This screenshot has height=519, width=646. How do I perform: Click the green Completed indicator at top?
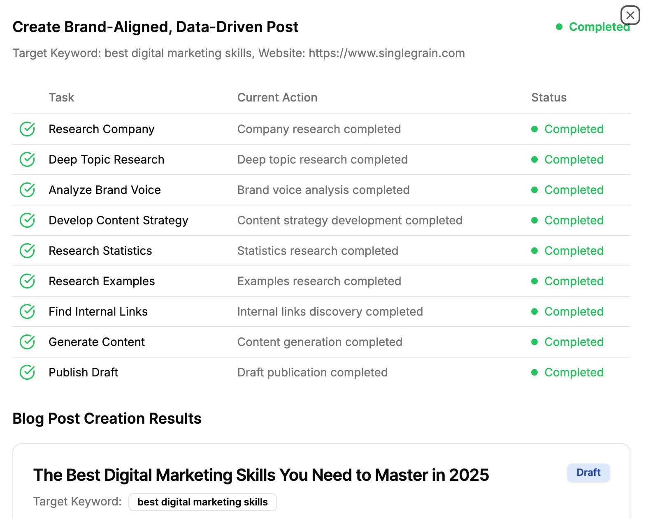[x=593, y=27]
